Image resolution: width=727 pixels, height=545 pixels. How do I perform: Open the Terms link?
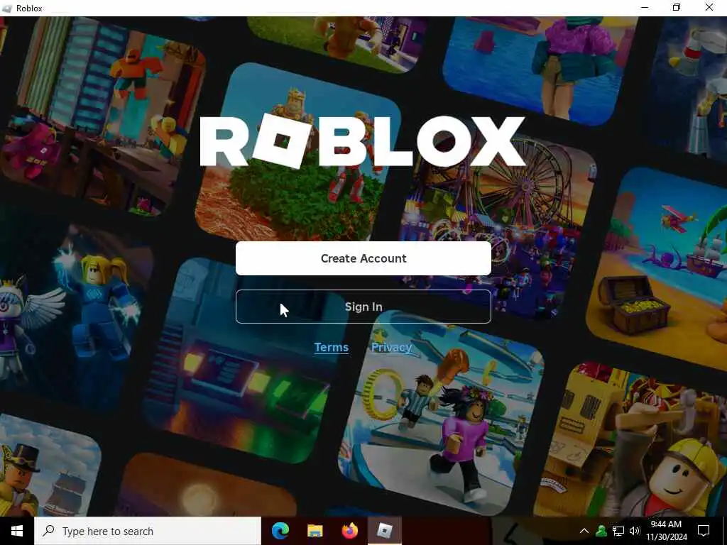(x=331, y=347)
